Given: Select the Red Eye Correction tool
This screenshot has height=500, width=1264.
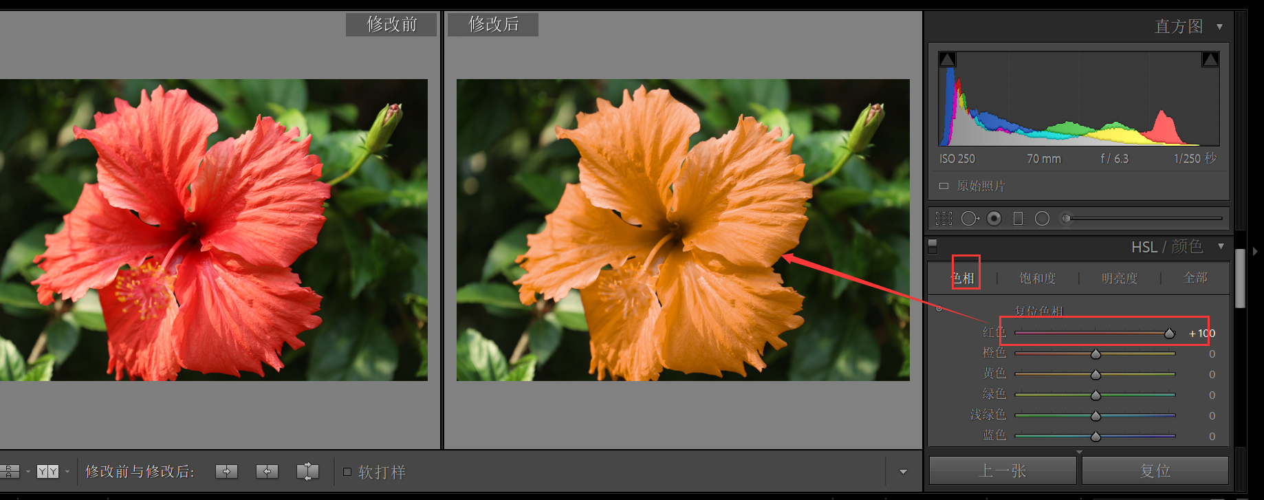Looking at the screenshot, I should (994, 219).
